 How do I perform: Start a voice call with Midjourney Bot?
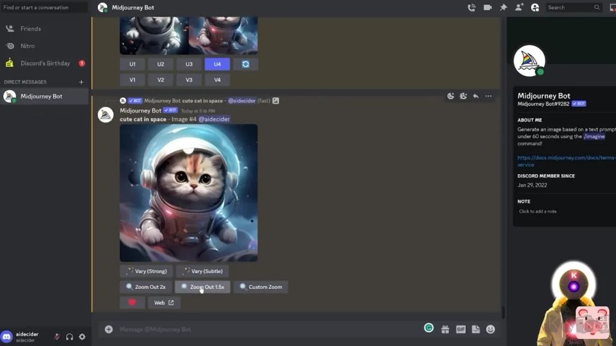tap(472, 8)
